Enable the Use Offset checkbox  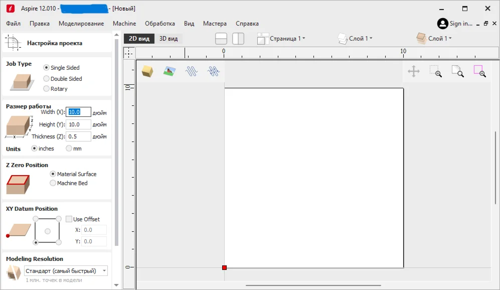coord(69,219)
